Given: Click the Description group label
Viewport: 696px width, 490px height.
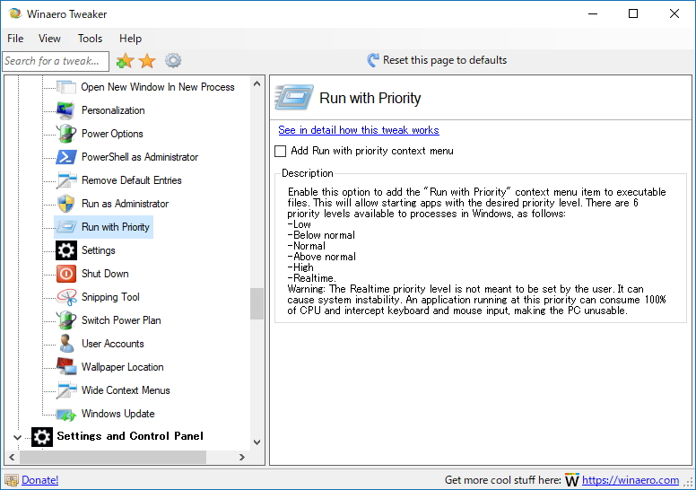Looking at the screenshot, I should point(307,173).
